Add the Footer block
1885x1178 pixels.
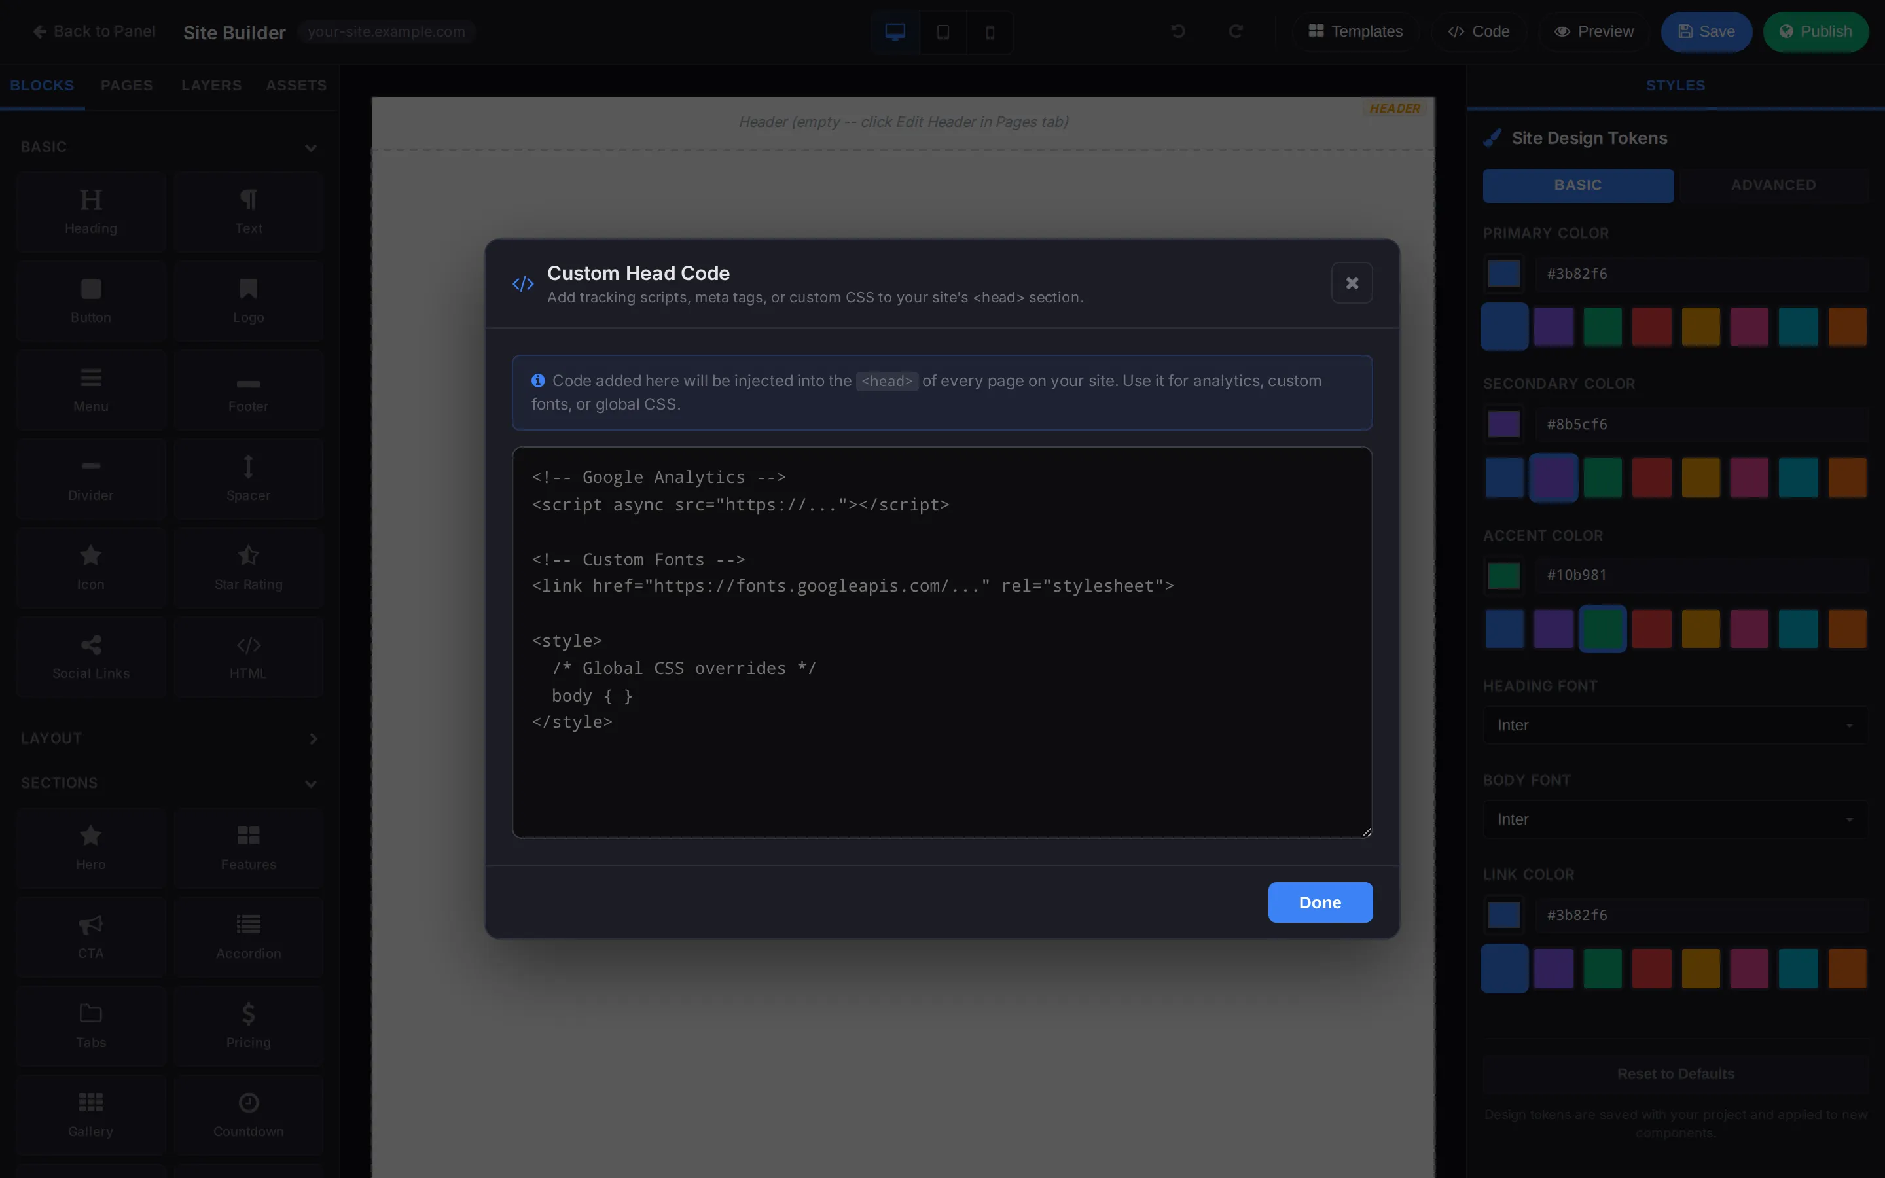click(x=249, y=389)
